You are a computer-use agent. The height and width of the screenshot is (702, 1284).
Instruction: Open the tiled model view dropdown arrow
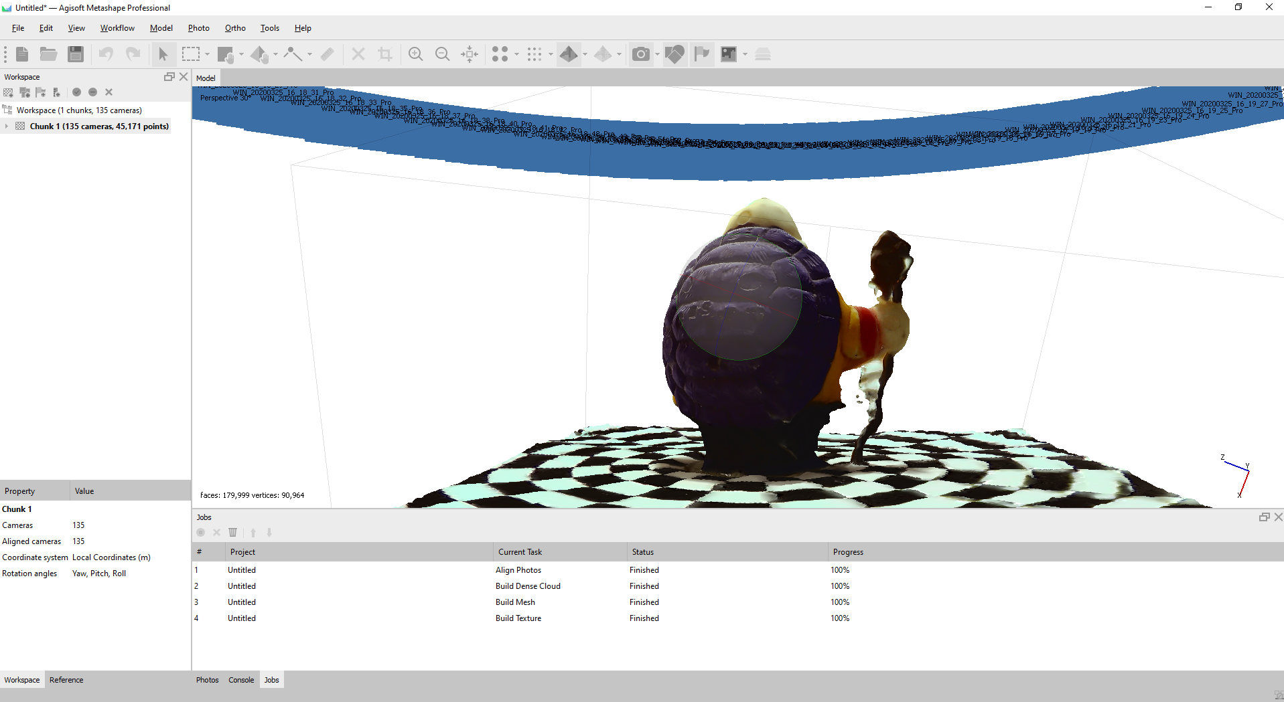tap(619, 54)
